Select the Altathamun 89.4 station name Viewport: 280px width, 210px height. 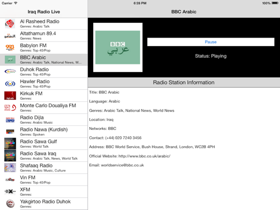point(38,33)
